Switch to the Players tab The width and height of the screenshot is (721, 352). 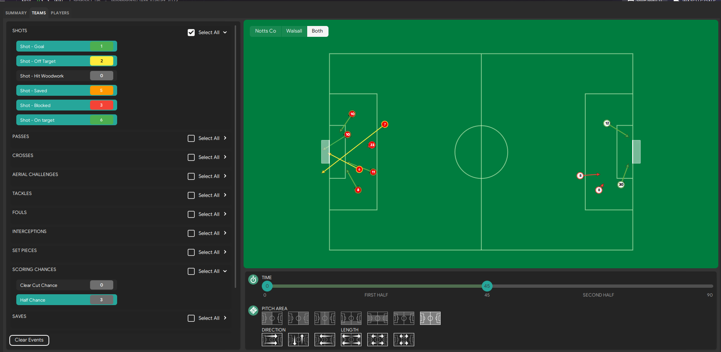[60, 13]
